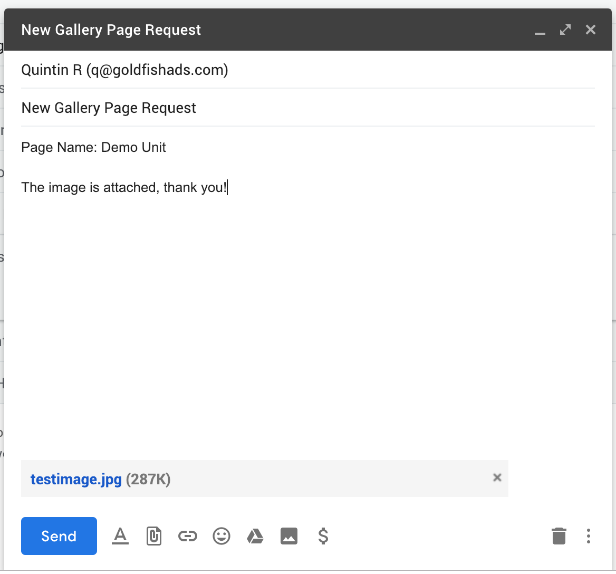Place cursor in the email body text

pyautogui.click(x=124, y=187)
